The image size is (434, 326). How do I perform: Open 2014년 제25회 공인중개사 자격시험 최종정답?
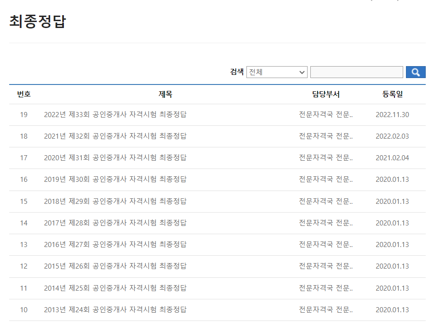tap(115, 288)
